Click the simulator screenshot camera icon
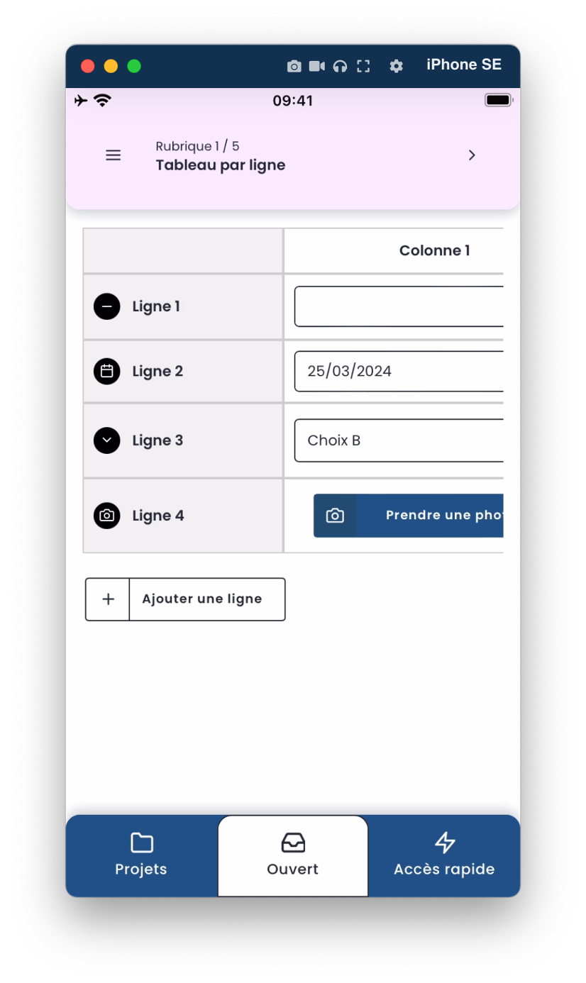The height and width of the screenshot is (983, 586). 294,66
